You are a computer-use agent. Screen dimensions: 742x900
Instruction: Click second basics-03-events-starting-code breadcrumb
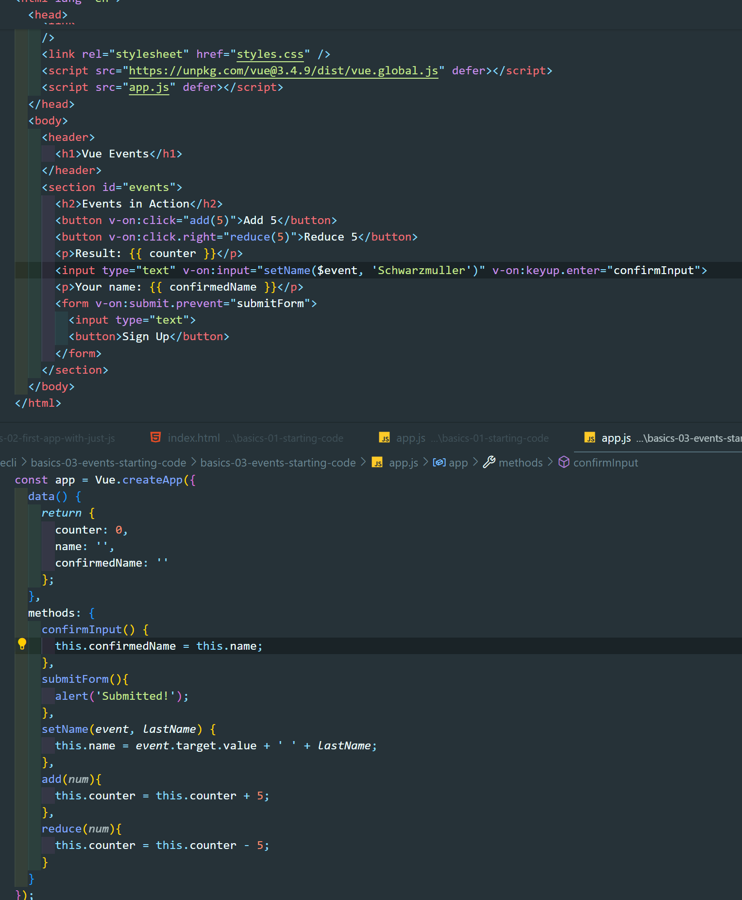278,463
